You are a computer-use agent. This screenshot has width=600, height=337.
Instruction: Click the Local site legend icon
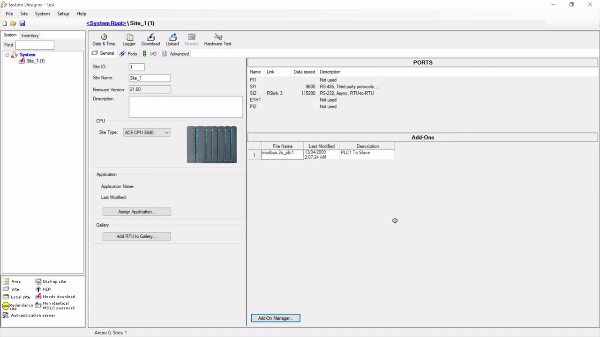point(6,297)
